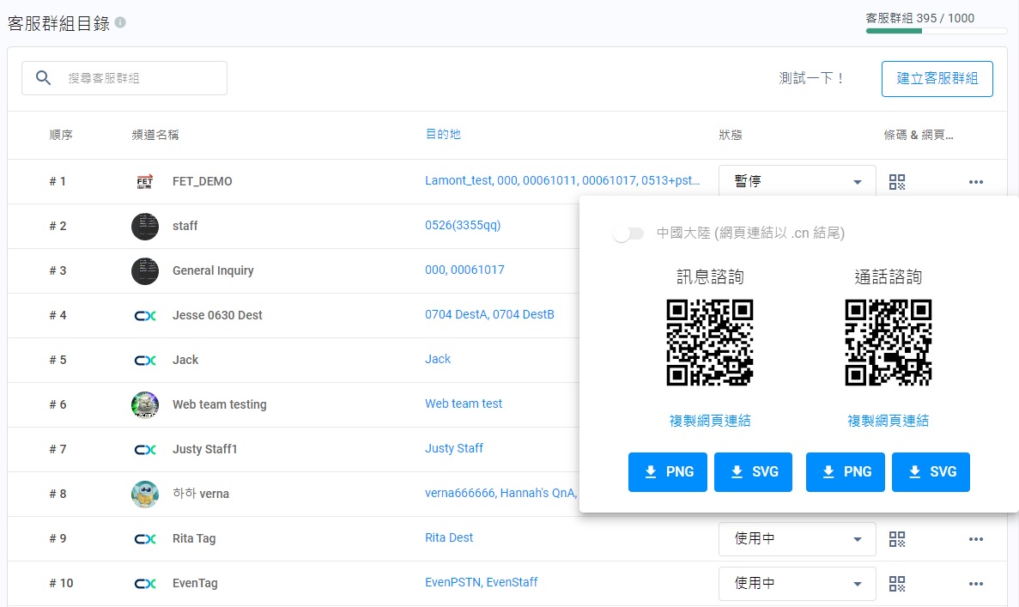Click 條碼 & 網頁... column header
This screenshot has width=1019, height=607.
tap(919, 135)
